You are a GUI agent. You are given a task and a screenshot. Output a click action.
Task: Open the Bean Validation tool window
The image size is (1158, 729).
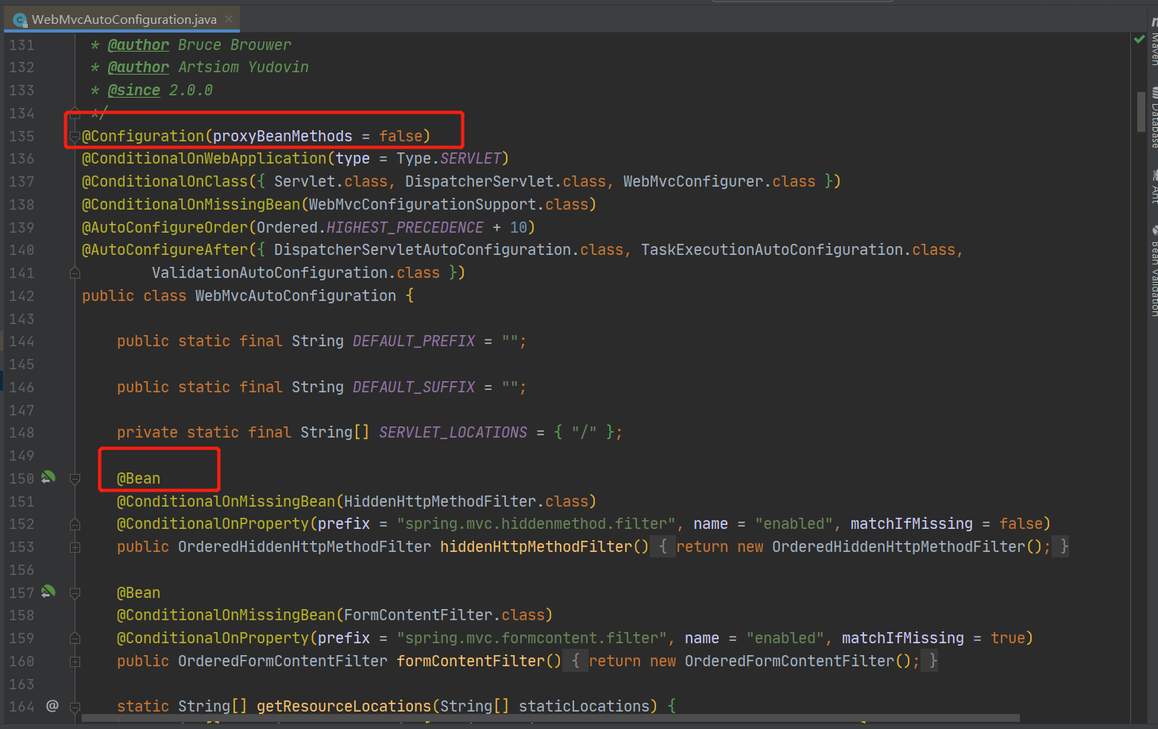pos(1153,272)
